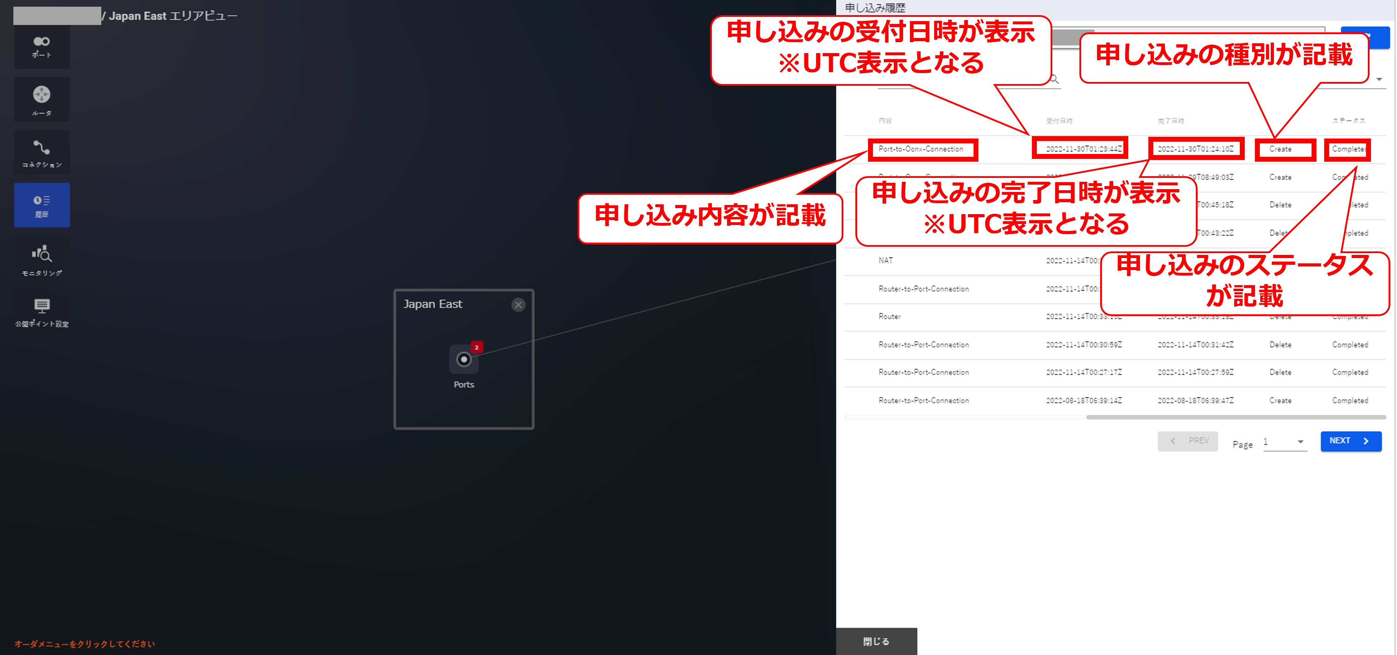This screenshot has height=655, width=1397.
Task: Close the Japan East area box
Action: (x=518, y=305)
